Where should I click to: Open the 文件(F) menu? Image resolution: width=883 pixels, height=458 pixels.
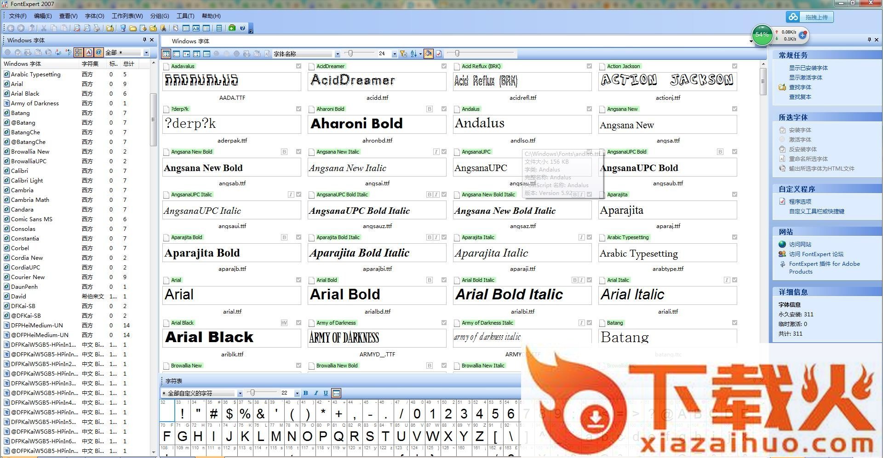click(17, 16)
